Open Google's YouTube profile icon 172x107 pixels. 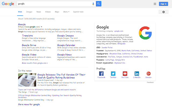click(125, 74)
